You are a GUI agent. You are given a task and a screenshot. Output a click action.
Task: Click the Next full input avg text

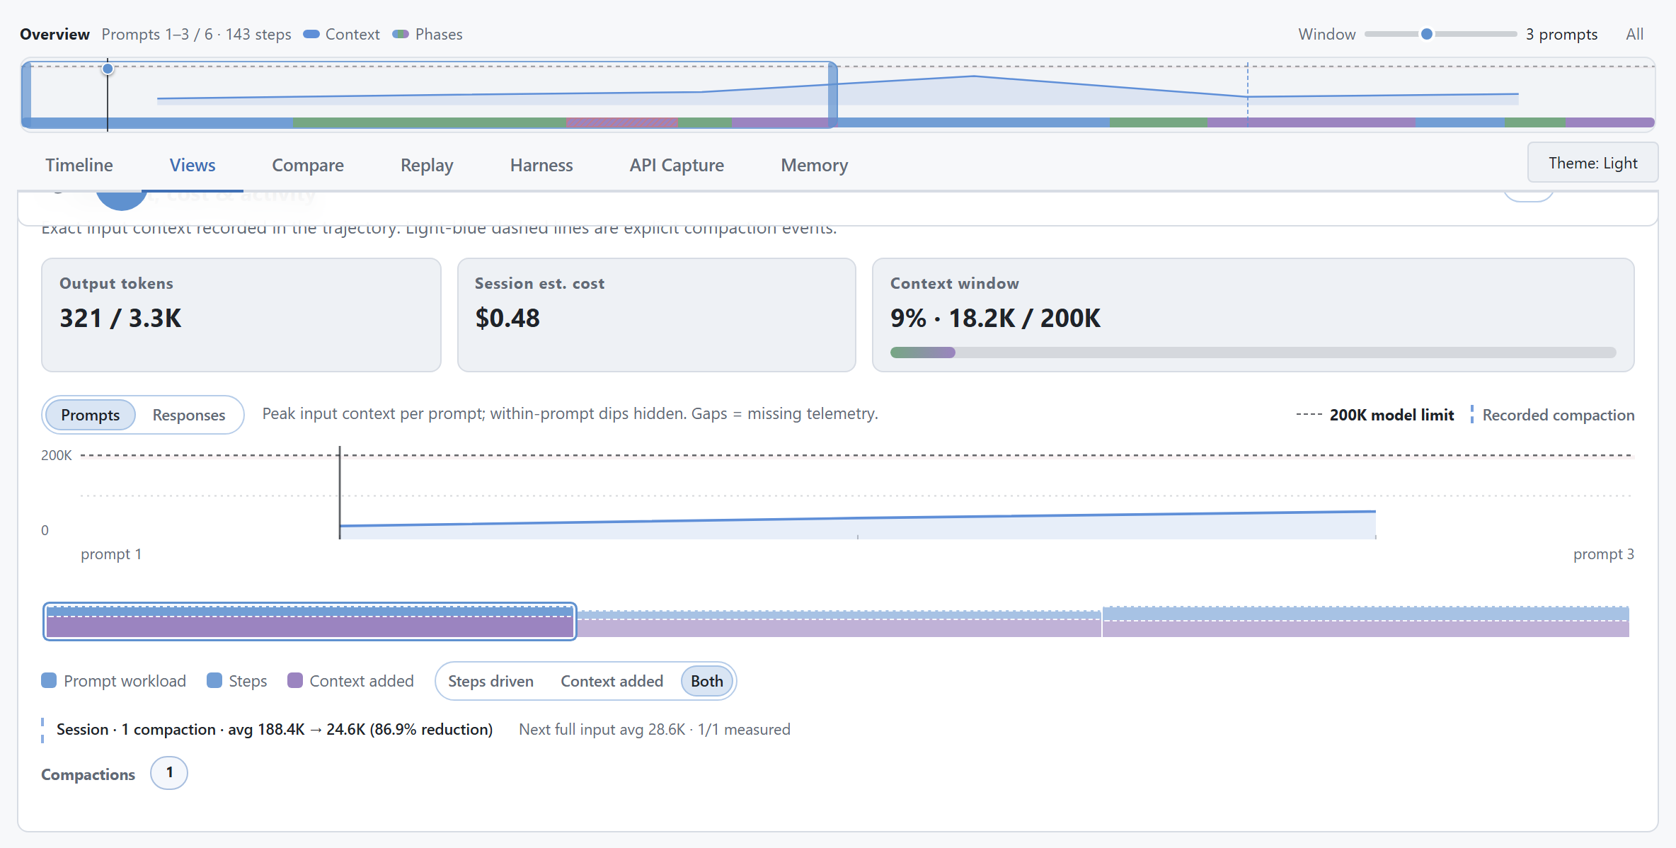tap(655, 729)
